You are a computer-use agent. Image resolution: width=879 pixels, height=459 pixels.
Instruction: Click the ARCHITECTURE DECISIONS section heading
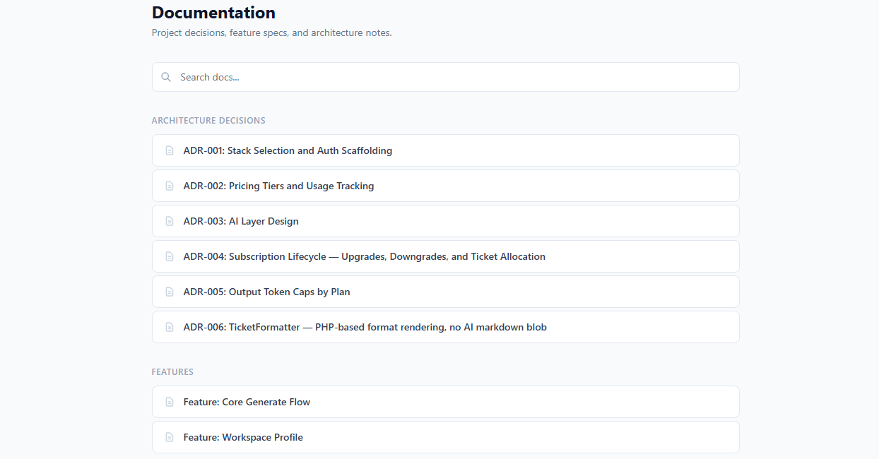208,120
